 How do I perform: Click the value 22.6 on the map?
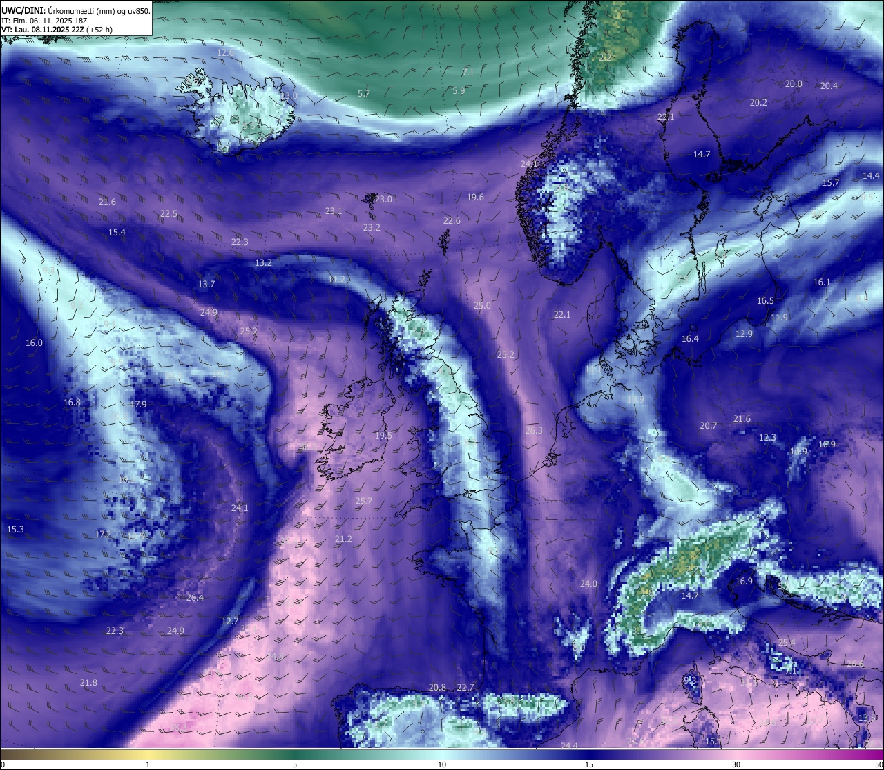pos(452,221)
